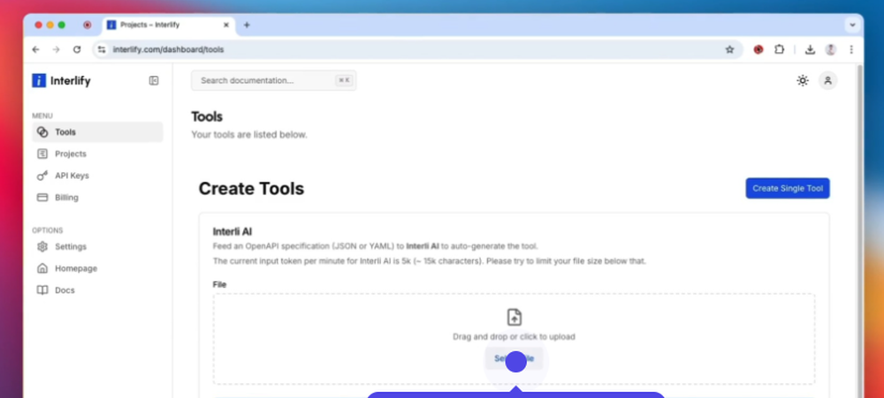Open a new tab with plus button

pos(247,25)
